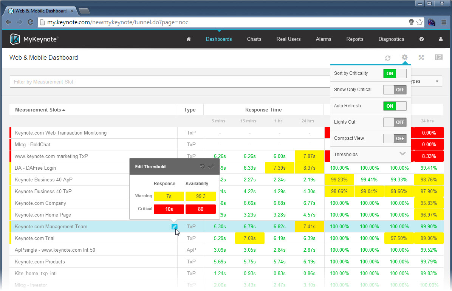
Task: Click the red Critical availability threshold field
Action: coord(201,209)
